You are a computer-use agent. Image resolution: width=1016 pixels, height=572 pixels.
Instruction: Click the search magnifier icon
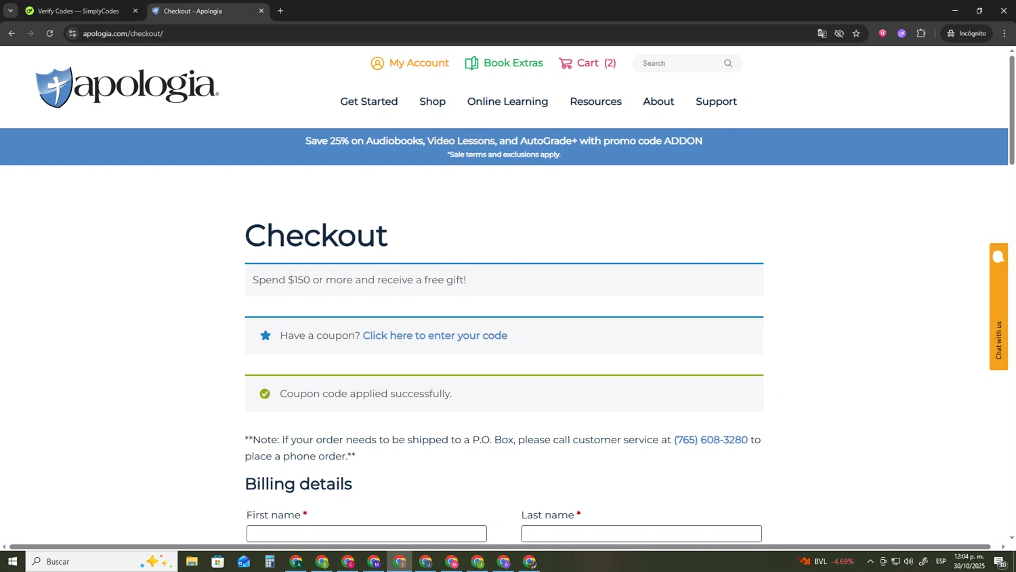(x=728, y=63)
